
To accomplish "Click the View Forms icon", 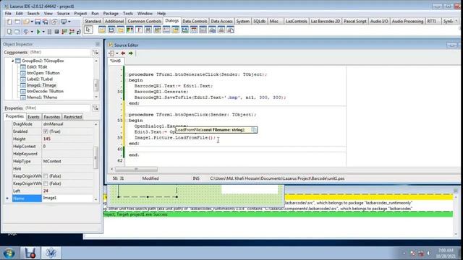I will [x=17, y=32].
